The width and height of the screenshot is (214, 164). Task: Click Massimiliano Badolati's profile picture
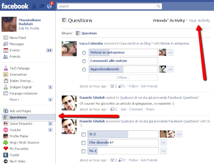click(9, 24)
